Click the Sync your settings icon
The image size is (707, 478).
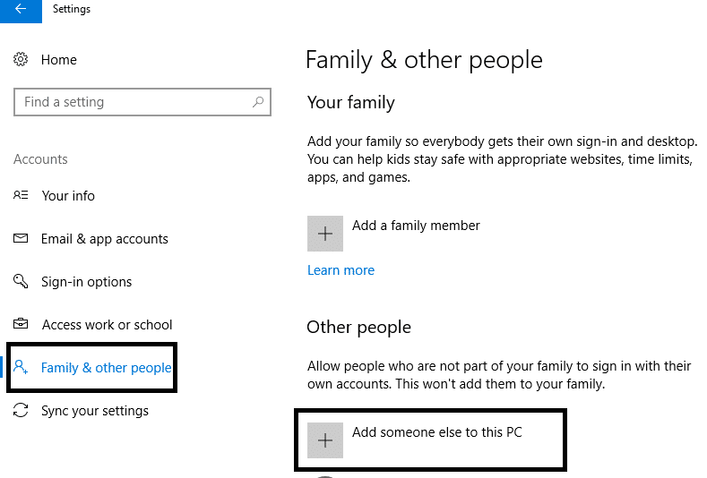tap(22, 411)
